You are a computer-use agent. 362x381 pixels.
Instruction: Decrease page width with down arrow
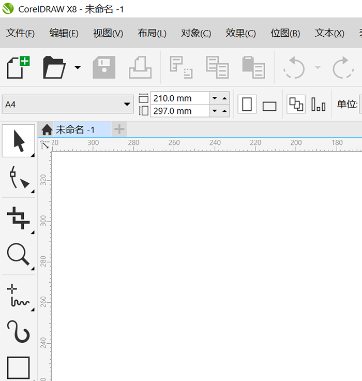[x=215, y=98]
